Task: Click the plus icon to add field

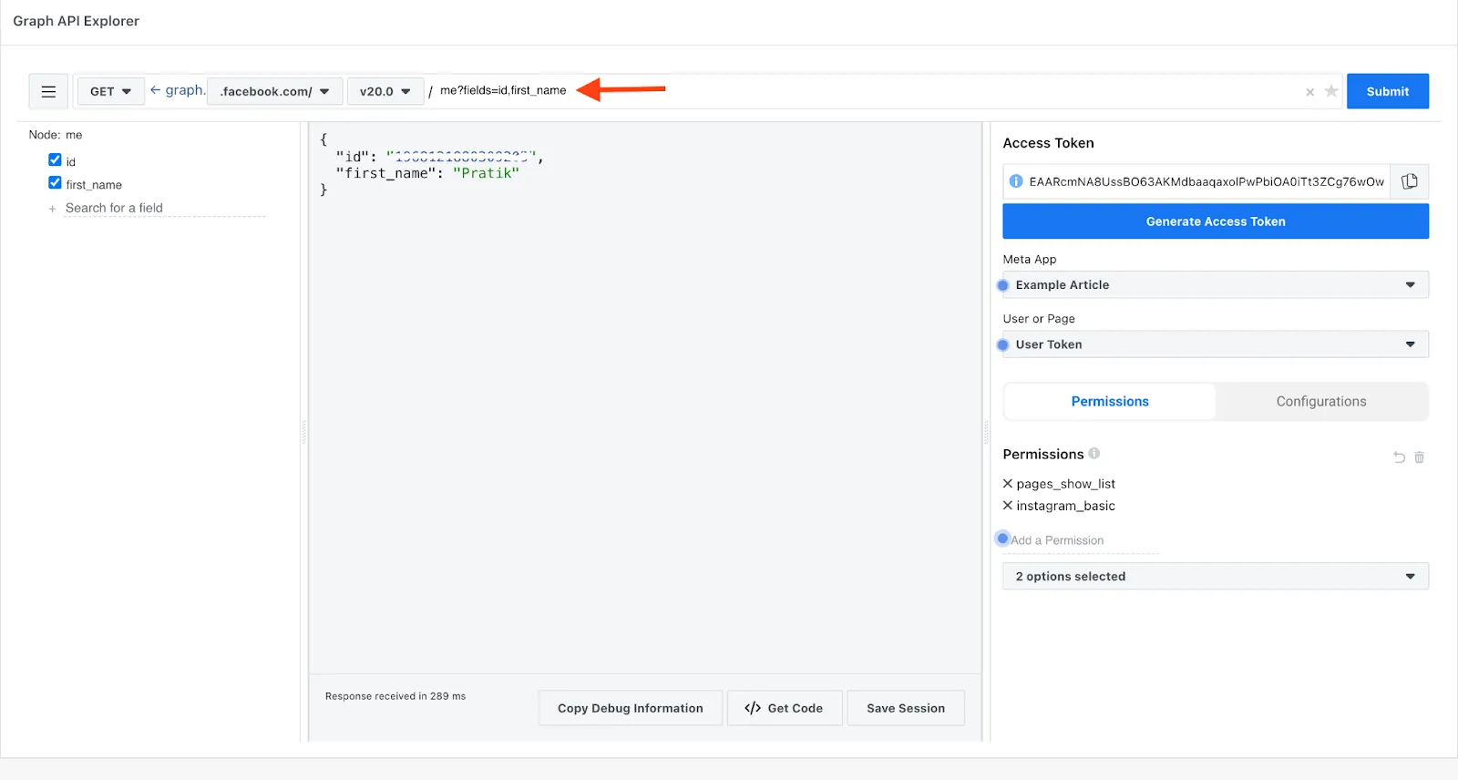Action: click(x=52, y=209)
